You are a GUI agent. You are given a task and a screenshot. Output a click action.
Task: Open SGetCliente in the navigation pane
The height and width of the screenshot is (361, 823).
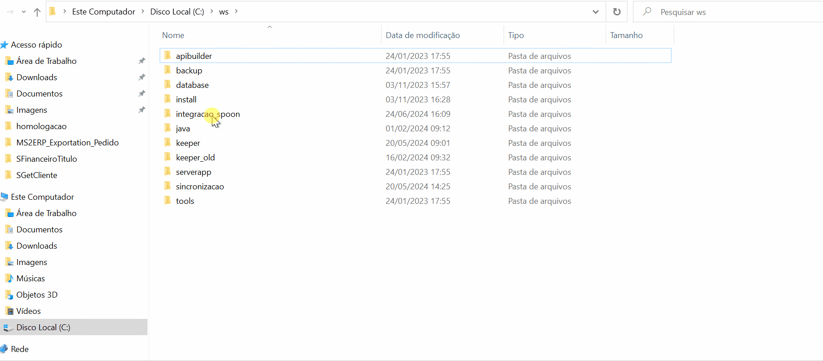point(37,175)
